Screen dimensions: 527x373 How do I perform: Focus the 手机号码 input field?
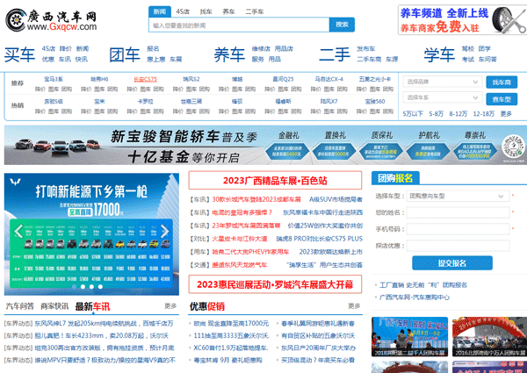click(458, 229)
